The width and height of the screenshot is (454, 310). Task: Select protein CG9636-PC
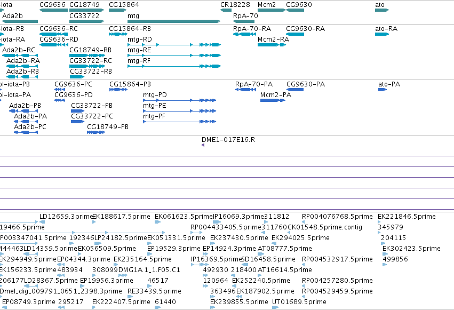(x=60, y=90)
